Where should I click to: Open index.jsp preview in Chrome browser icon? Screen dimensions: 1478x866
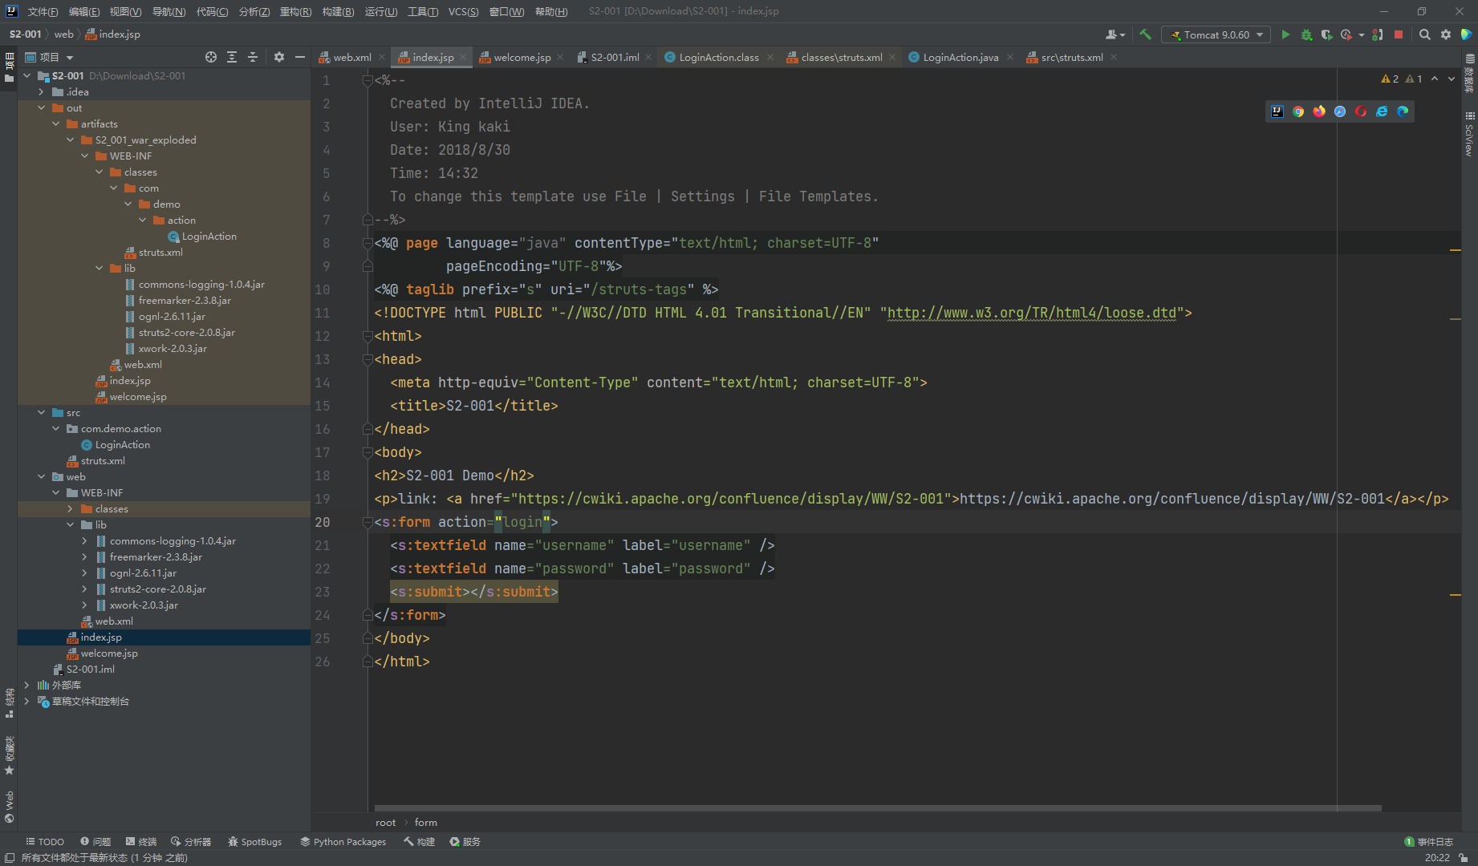pyautogui.click(x=1299, y=111)
